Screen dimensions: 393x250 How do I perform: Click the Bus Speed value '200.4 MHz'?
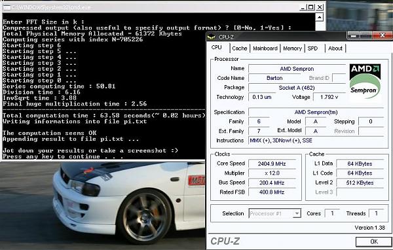point(272,183)
